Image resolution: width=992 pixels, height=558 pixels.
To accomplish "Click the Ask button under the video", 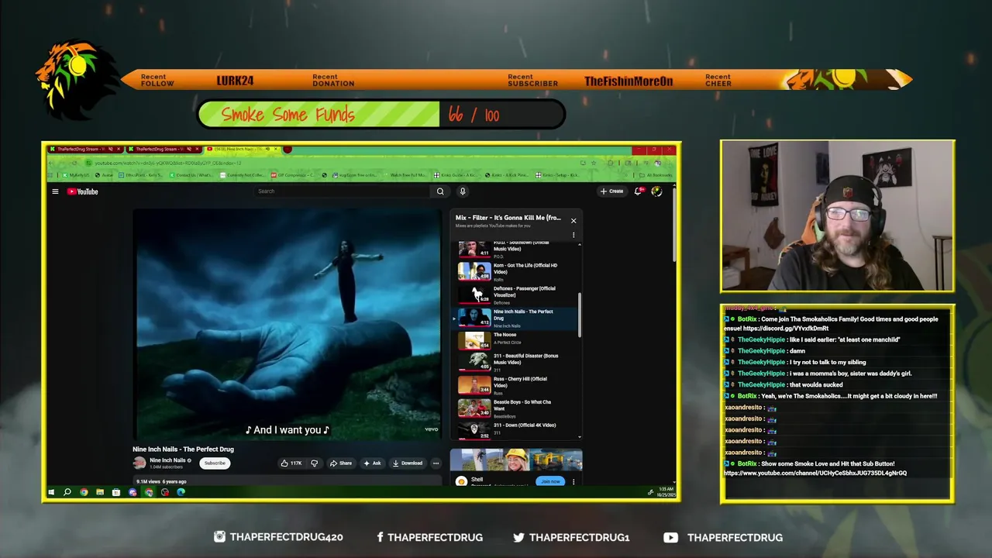I will click(x=373, y=463).
